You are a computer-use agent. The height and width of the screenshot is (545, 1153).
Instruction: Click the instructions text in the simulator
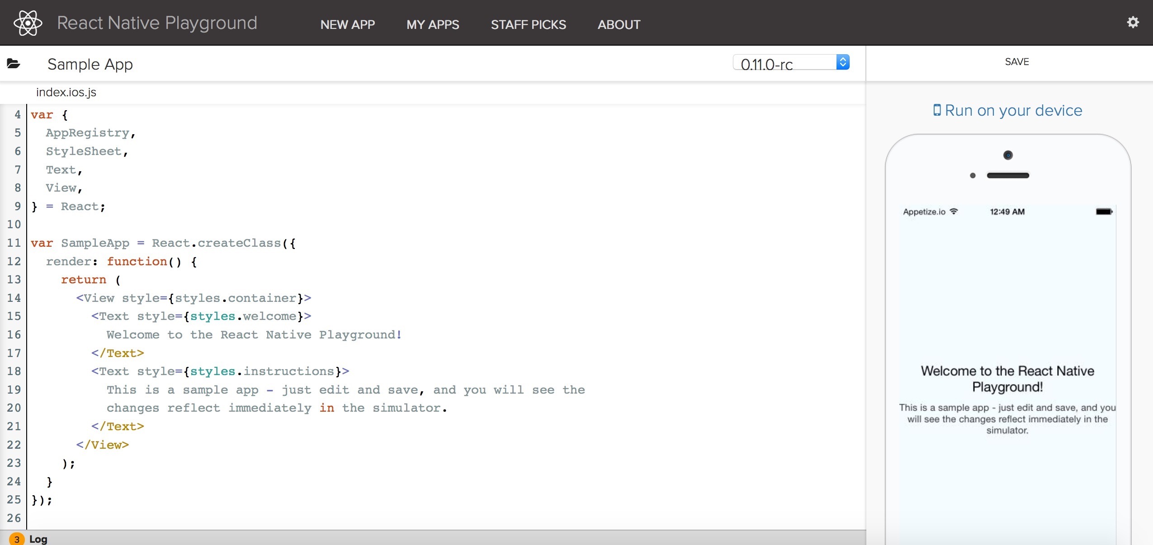coord(1007,419)
